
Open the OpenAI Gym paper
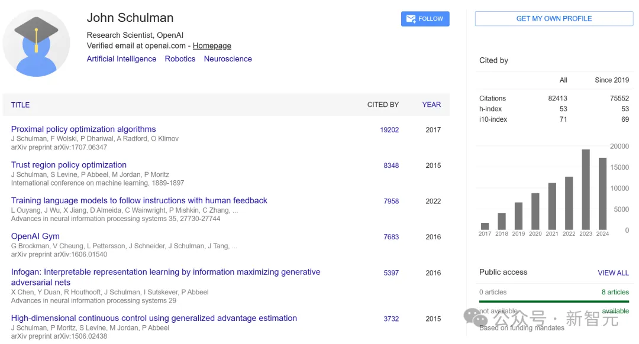(x=35, y=236)
